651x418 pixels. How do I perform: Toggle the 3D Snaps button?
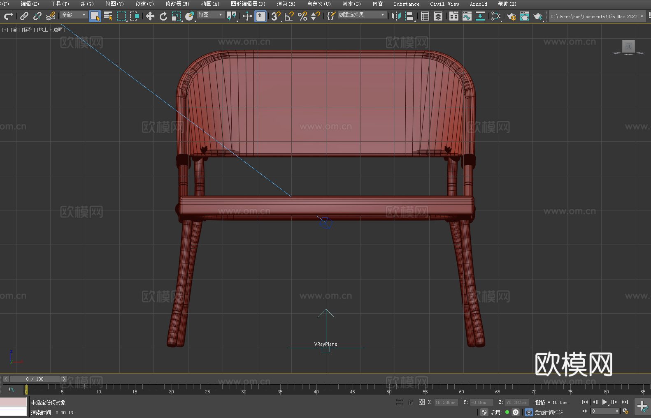276,16
